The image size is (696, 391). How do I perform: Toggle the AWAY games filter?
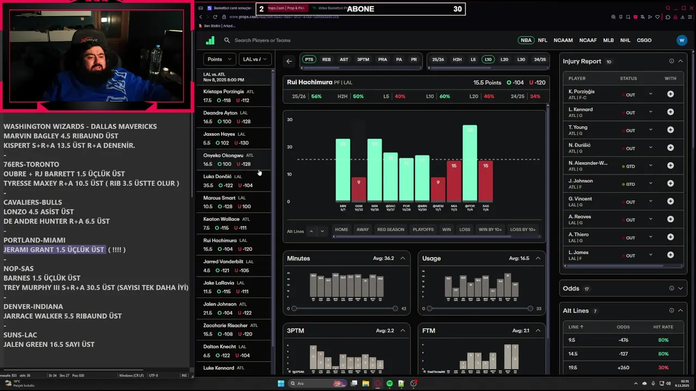click(x=363, y=230)
